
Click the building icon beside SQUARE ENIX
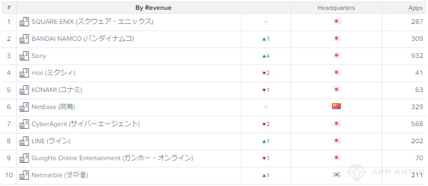24,22
